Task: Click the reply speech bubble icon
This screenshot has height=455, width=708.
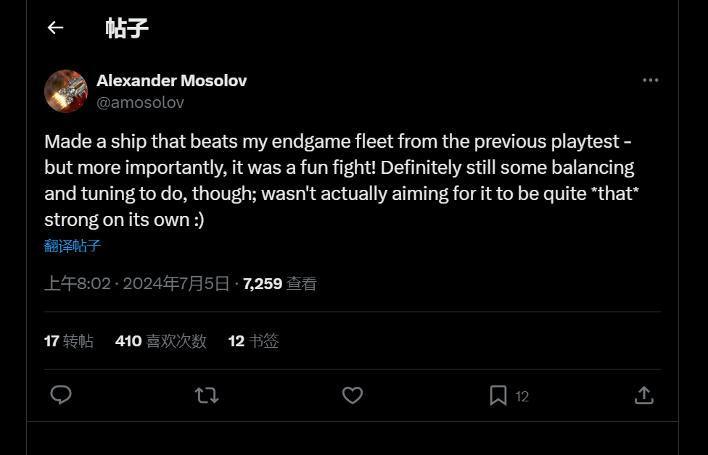Action: [x=61, y=395]
